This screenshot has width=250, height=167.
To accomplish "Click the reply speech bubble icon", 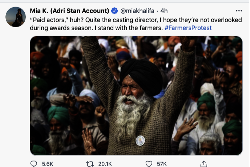I will click(35, 164).
